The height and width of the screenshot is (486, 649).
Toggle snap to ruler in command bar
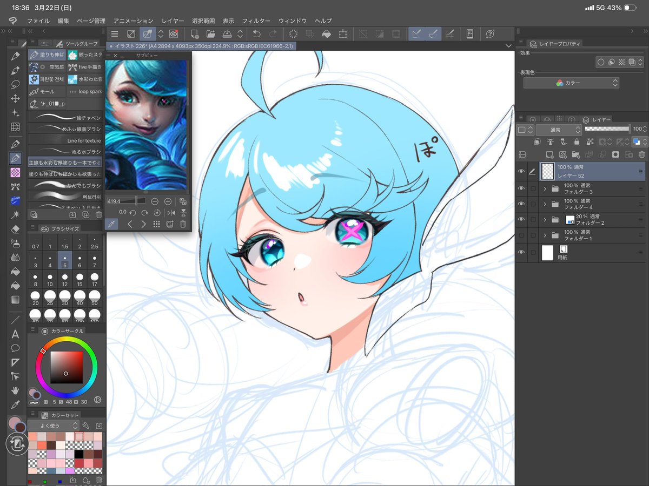(415, 34)
